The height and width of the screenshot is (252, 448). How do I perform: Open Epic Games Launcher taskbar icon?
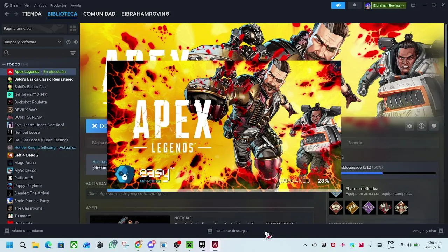202,245
